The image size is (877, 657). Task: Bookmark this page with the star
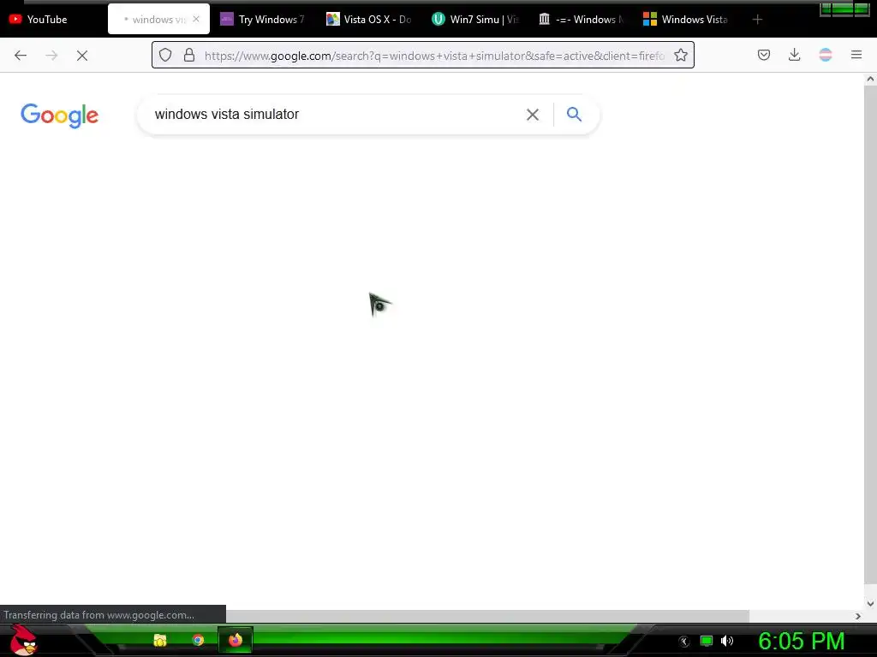pyautogui.click(x=681, y=55)
